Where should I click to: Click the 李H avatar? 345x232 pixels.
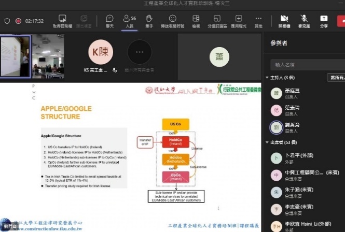tap(277, 226)
